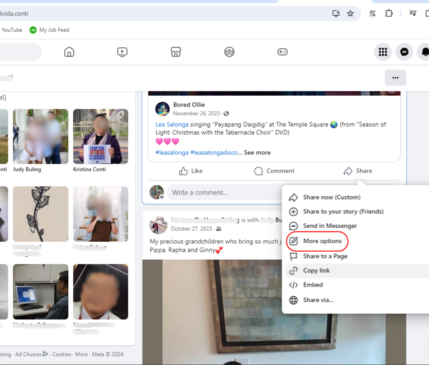Image resolution: width=429 pixels, height=365 pixels.
Task: Open the Marketplace storefront icon
Action: click(176, 52)
